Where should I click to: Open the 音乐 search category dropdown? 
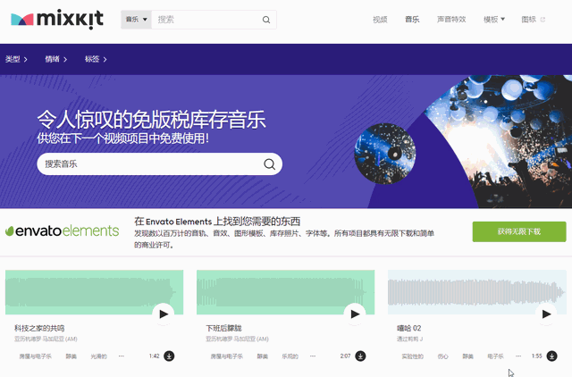(136, 20)
